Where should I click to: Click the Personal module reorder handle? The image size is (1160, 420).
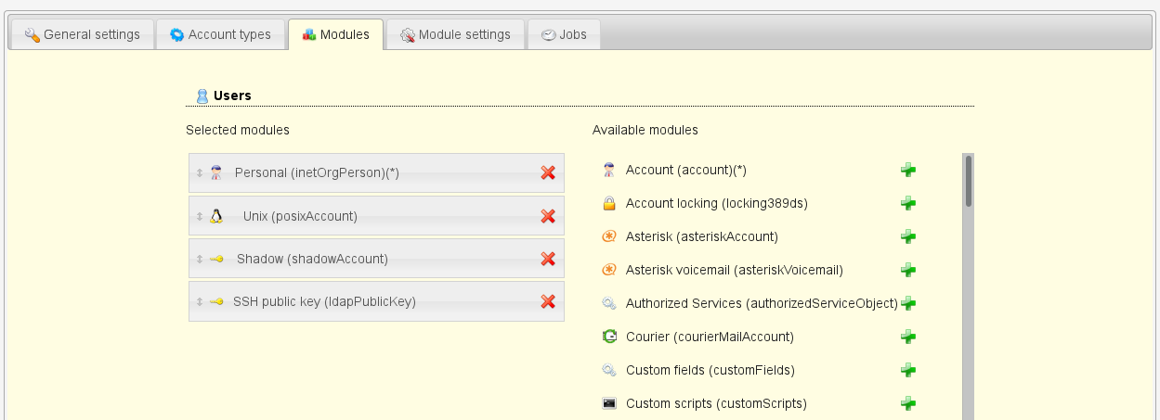click(199, 172)
